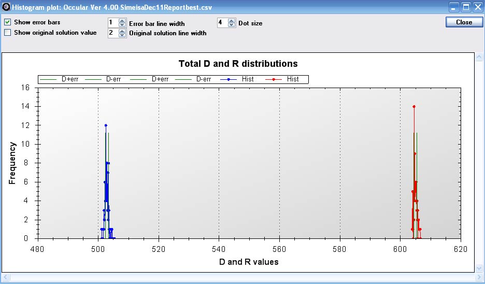This screenshot has height=284, width=485.
Task: Close the histogram plot with Close button
Action: click(x=464, y=22)
